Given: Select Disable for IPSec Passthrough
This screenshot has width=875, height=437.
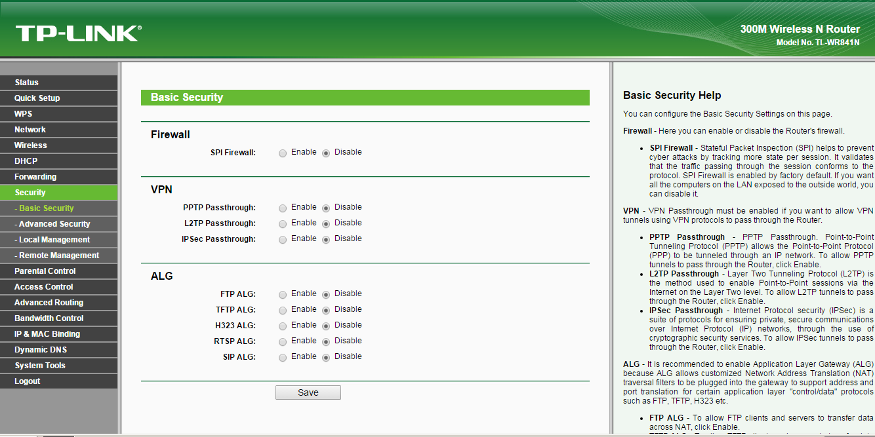Looking at the screenshot, I should click(x=326, y=240).
